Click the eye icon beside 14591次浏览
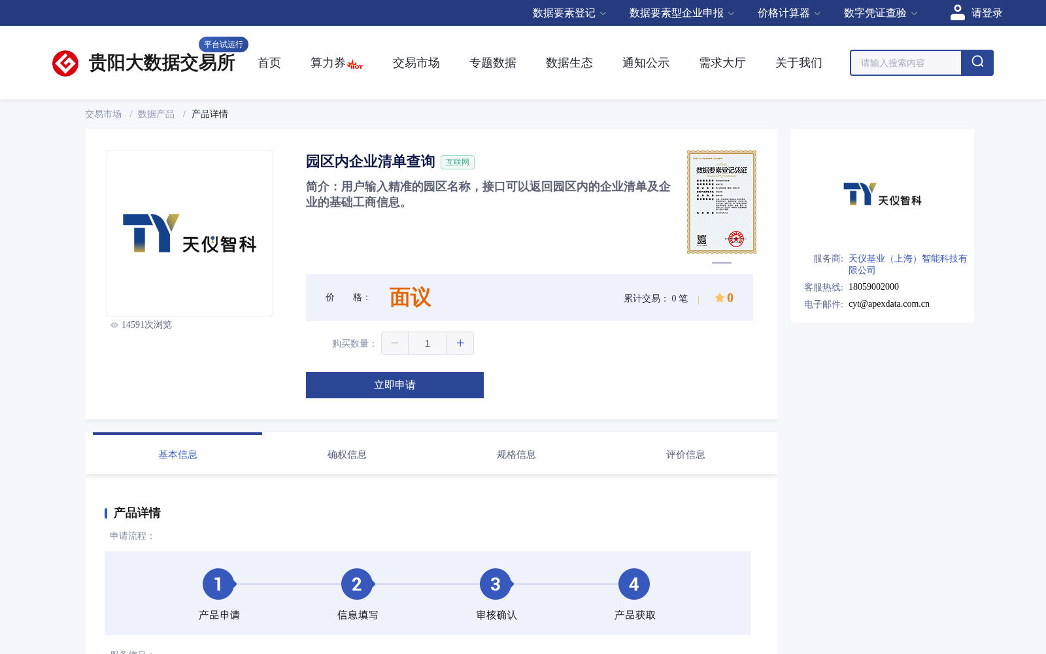Image resolution: width=1046 pixels, height=654 pixels. pos(114,325)
